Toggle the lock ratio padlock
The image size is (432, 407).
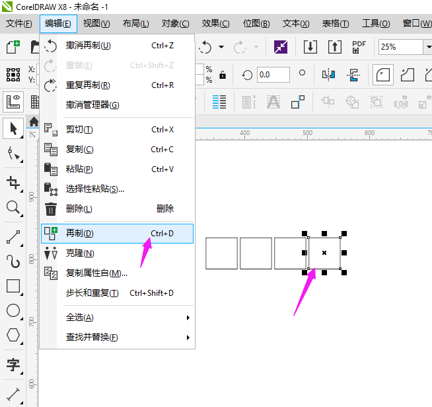point(223,75)
